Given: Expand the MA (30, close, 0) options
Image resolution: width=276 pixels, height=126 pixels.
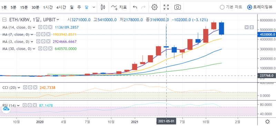Looking at the screenshot, I should [34, 49].
